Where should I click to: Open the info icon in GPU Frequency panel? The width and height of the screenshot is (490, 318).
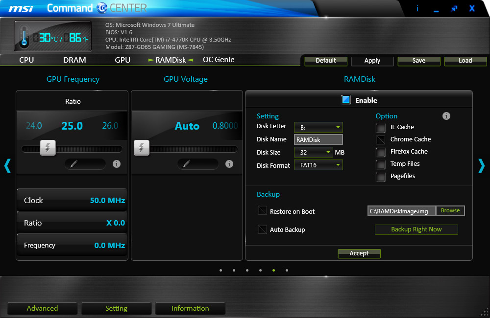point(117,164)
